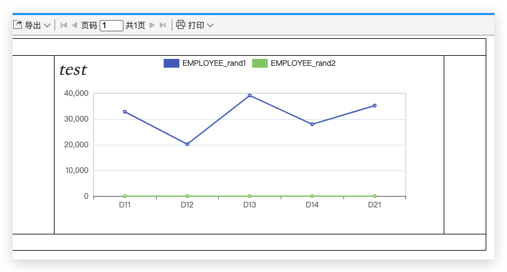Viewport: 507px width, 272px height.
Task: Click the 30,000 y-axis label
Action: 76,119
